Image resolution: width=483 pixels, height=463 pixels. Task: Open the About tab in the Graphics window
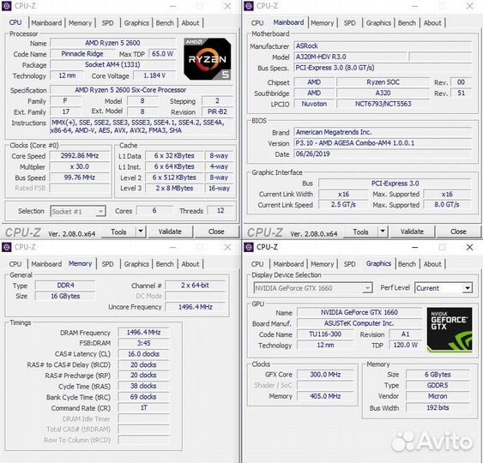click(432, 264)
